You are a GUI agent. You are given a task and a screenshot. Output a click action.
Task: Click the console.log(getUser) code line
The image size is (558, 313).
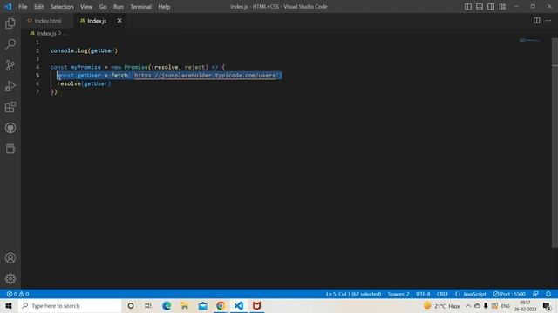[x=84, y=50]
